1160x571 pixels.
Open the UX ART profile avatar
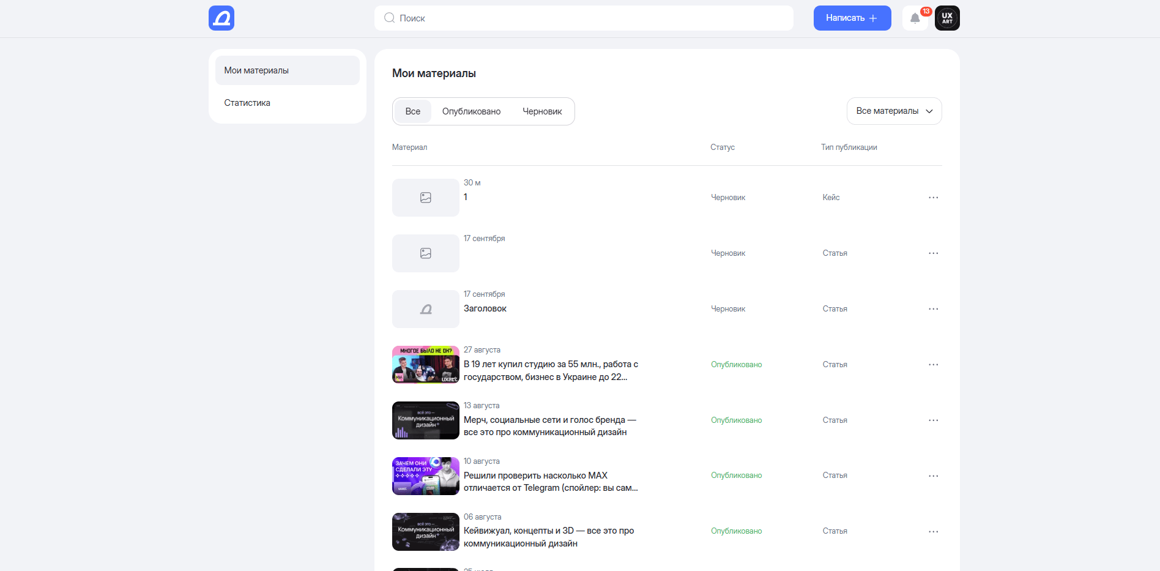[x=946, y=18]
